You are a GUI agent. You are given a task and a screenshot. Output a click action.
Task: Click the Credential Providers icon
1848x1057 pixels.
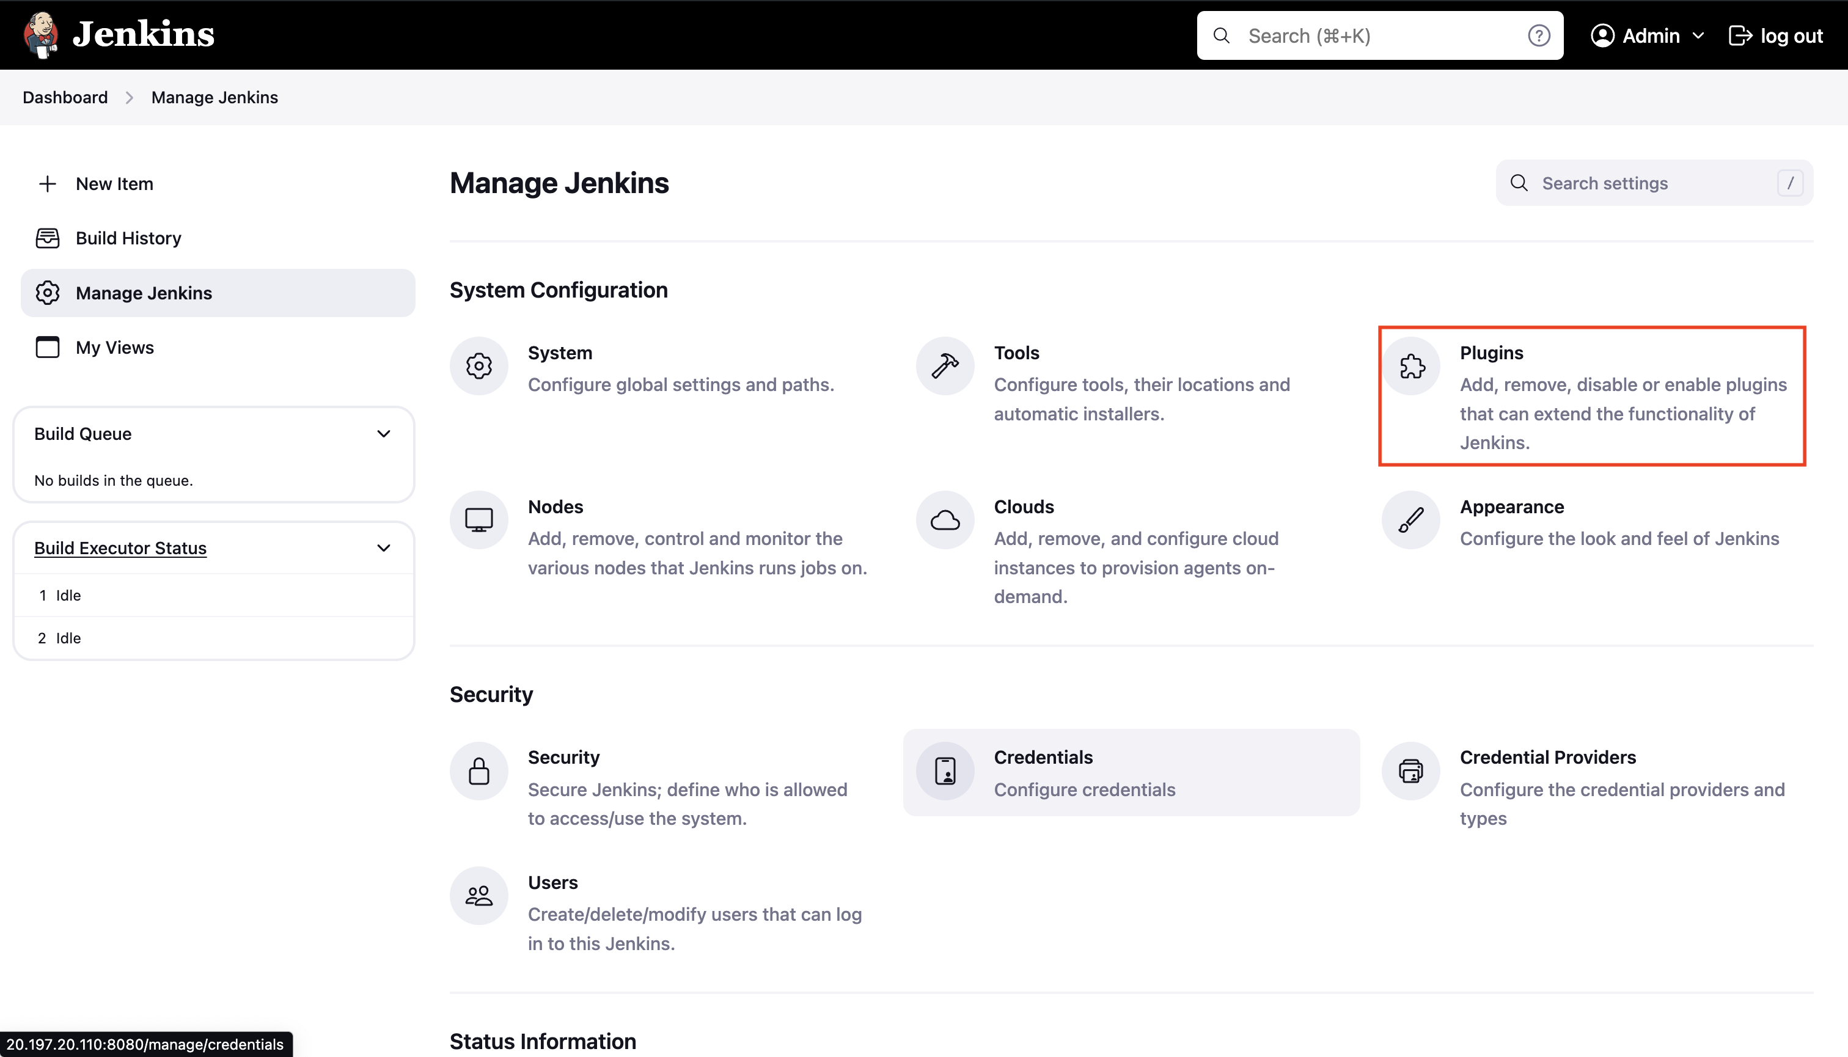coord(1411,771)
